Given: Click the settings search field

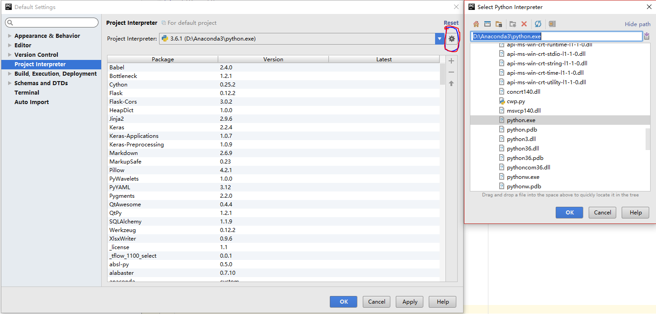Looking at the screenshot, I should [52, 23].
